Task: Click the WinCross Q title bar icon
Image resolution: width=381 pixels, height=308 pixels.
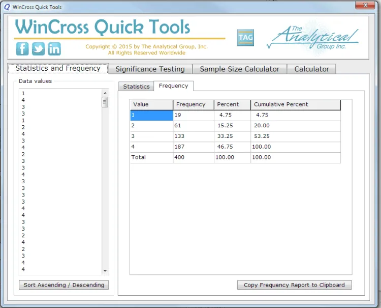Action: pyautogui.click(x=7, y=7)
